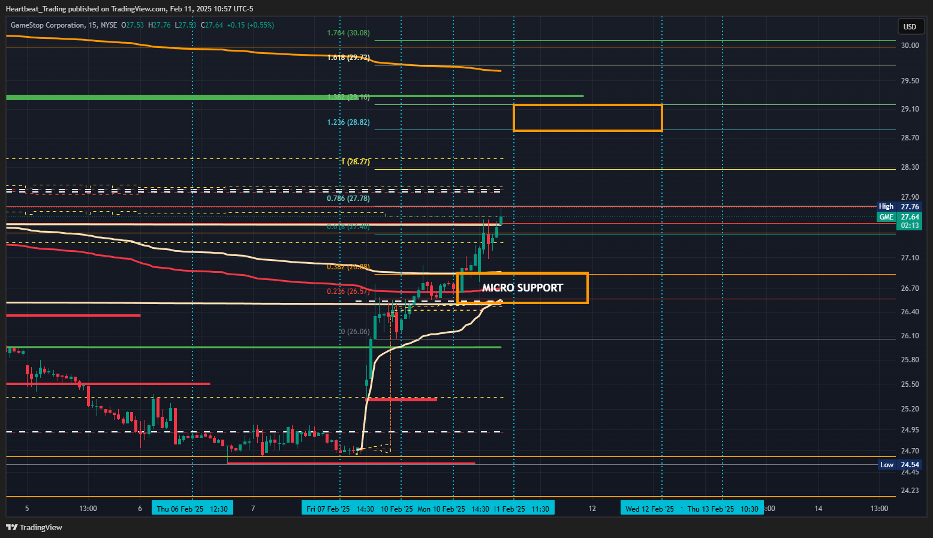933x538 pixels.
Task: Click the day 7 time axis label
Action: (x=253, y=509)
